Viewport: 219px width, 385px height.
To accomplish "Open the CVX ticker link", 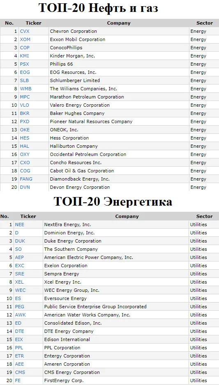I will click(25, 31).
